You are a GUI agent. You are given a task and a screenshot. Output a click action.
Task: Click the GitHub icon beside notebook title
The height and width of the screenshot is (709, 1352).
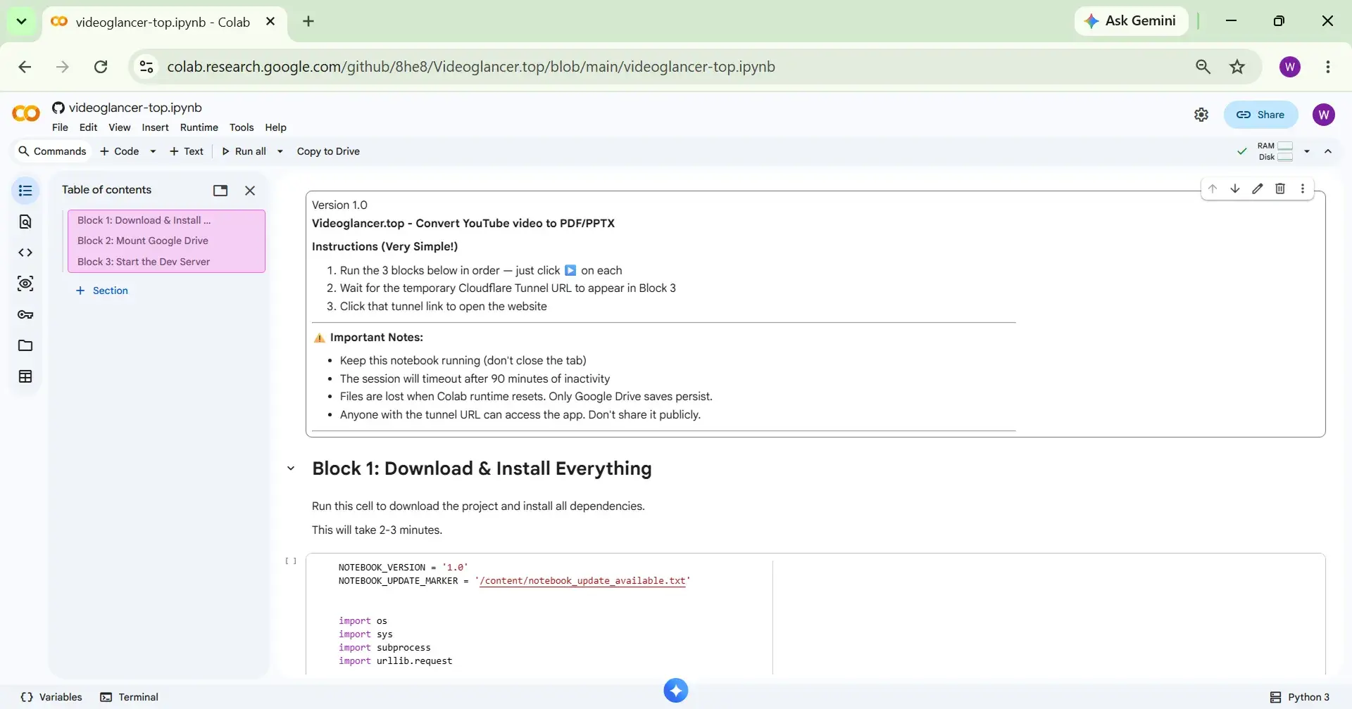58,108
